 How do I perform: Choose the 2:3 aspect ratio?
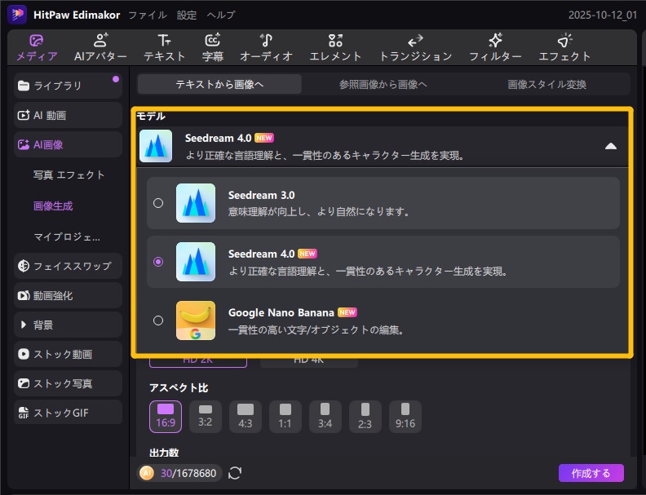365,417
